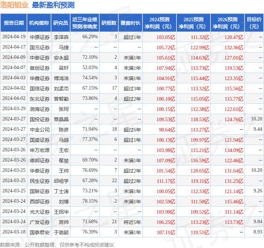Click the 2026 forecast 134.09亿
Screen dimensions: 264x248
(234, 150)
